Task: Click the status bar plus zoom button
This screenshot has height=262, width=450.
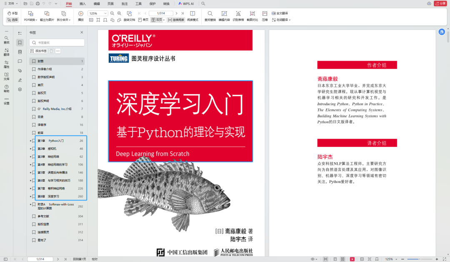Action: point(437,259)
